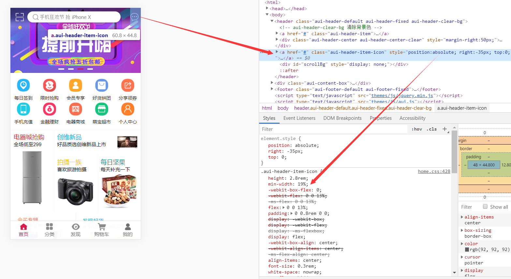
Task: Expand the selected a.aui-header-item-icon node
Action: 277,52
